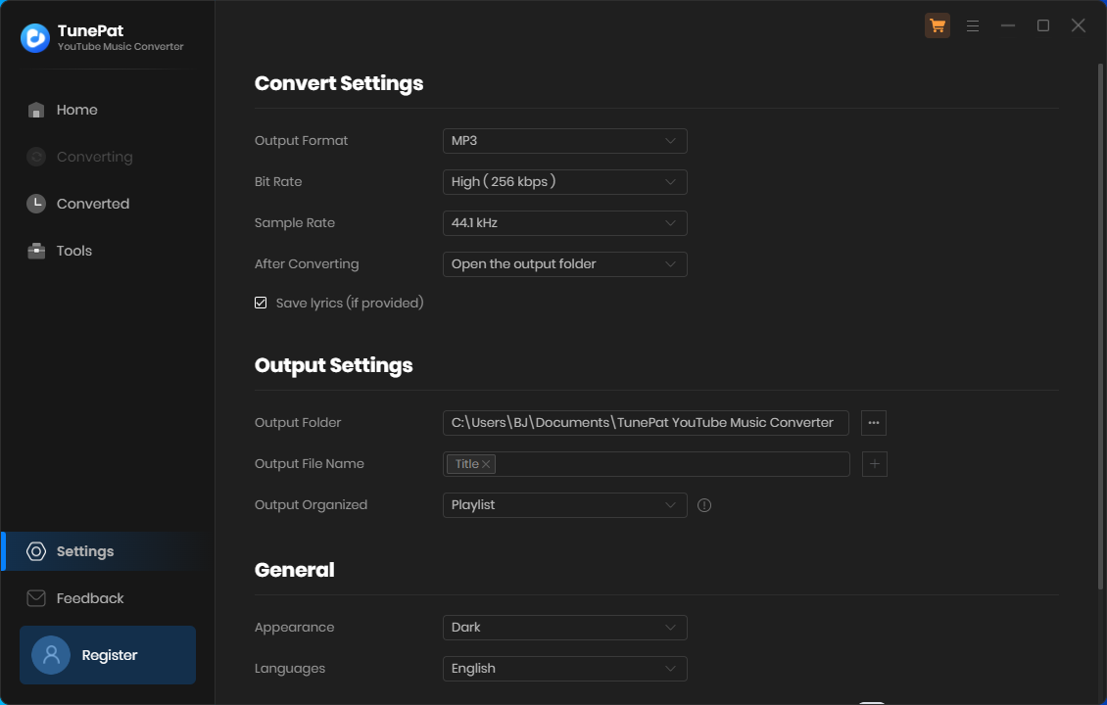Select Converting in the sidebar
This screenshot has height=705, width=1107.
(108, 157)
